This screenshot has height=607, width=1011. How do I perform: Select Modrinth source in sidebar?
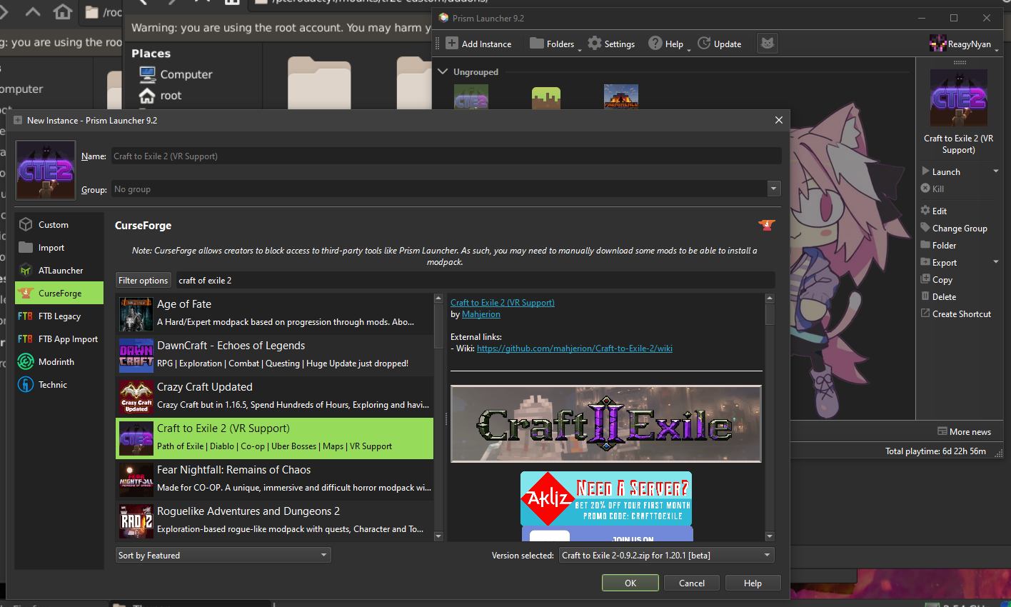pyautogui.click(x=59, y=361)
